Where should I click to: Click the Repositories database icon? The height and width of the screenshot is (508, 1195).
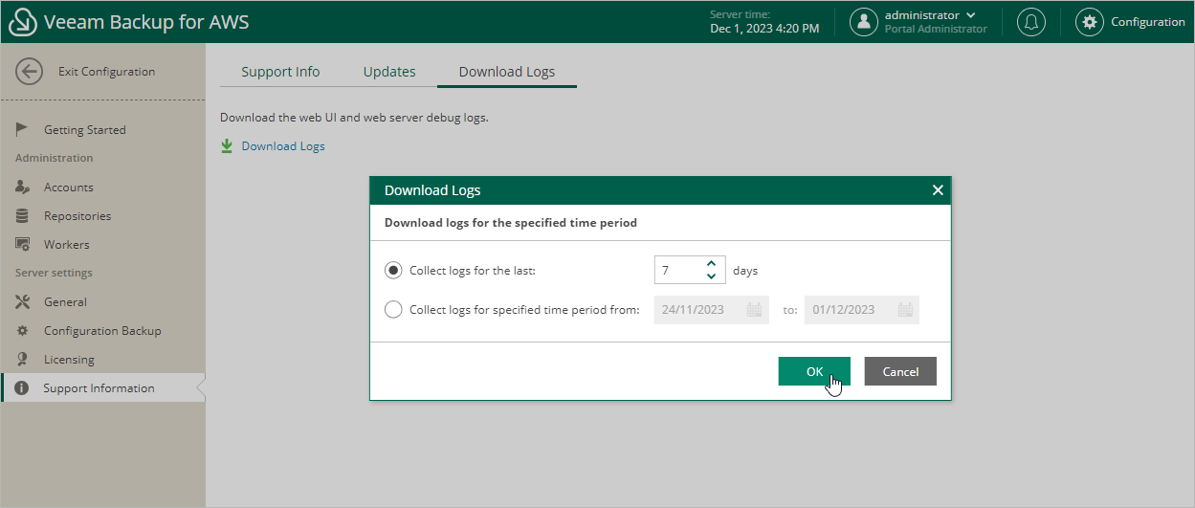coord(23,216)
